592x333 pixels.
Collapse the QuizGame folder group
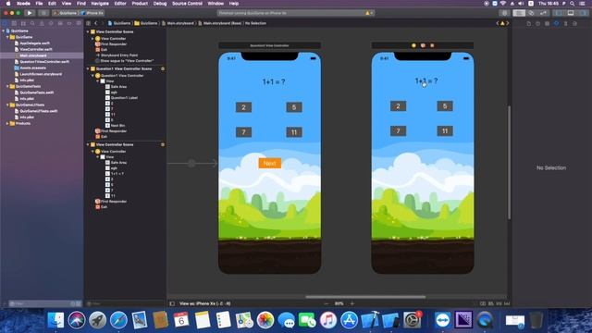tap(7, 37)
